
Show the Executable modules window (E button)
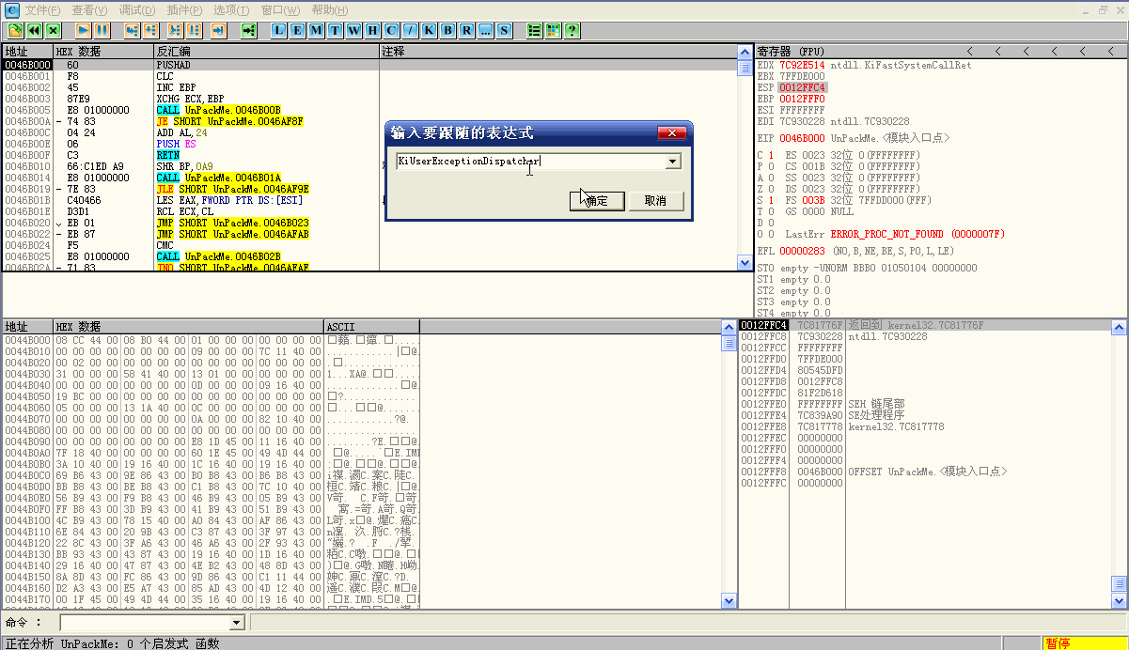[x=297, y=30]
